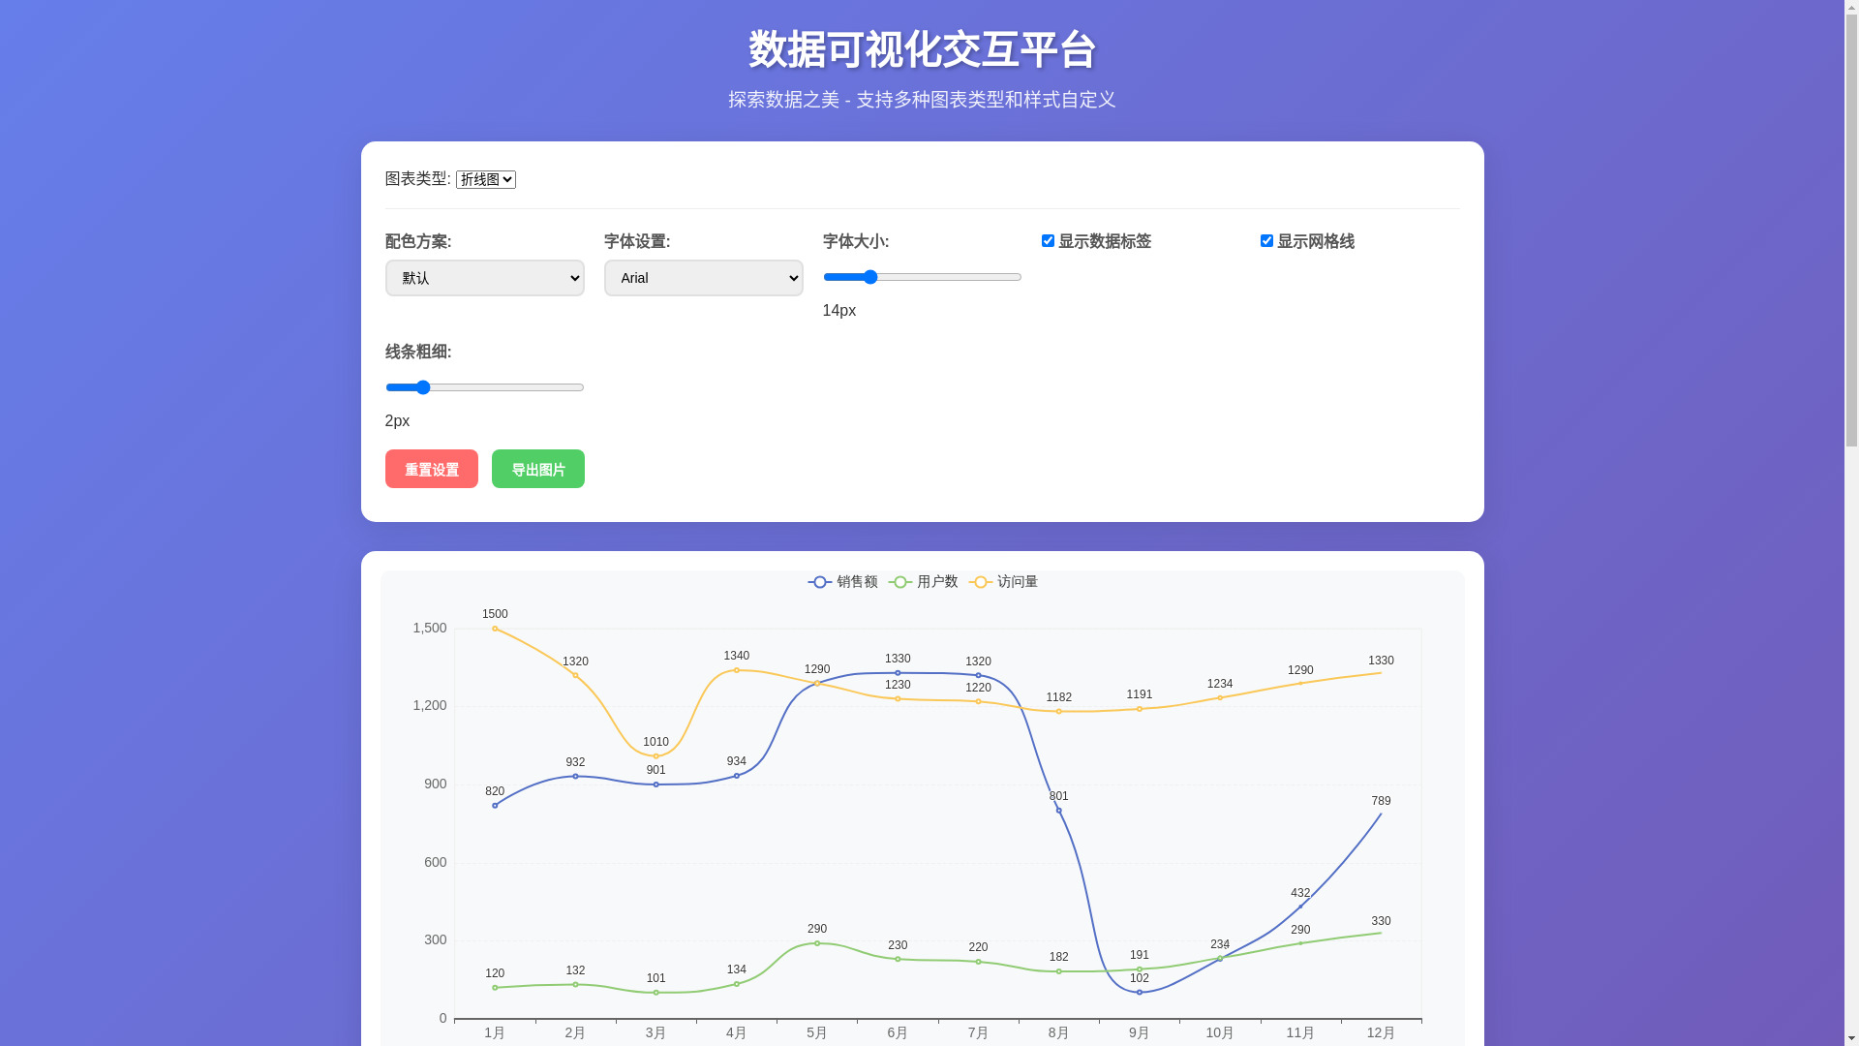The height and width of the screenshot is (1046, 1859).
Task: Click the 导出图片 export image button
Action: coord(538,469)
